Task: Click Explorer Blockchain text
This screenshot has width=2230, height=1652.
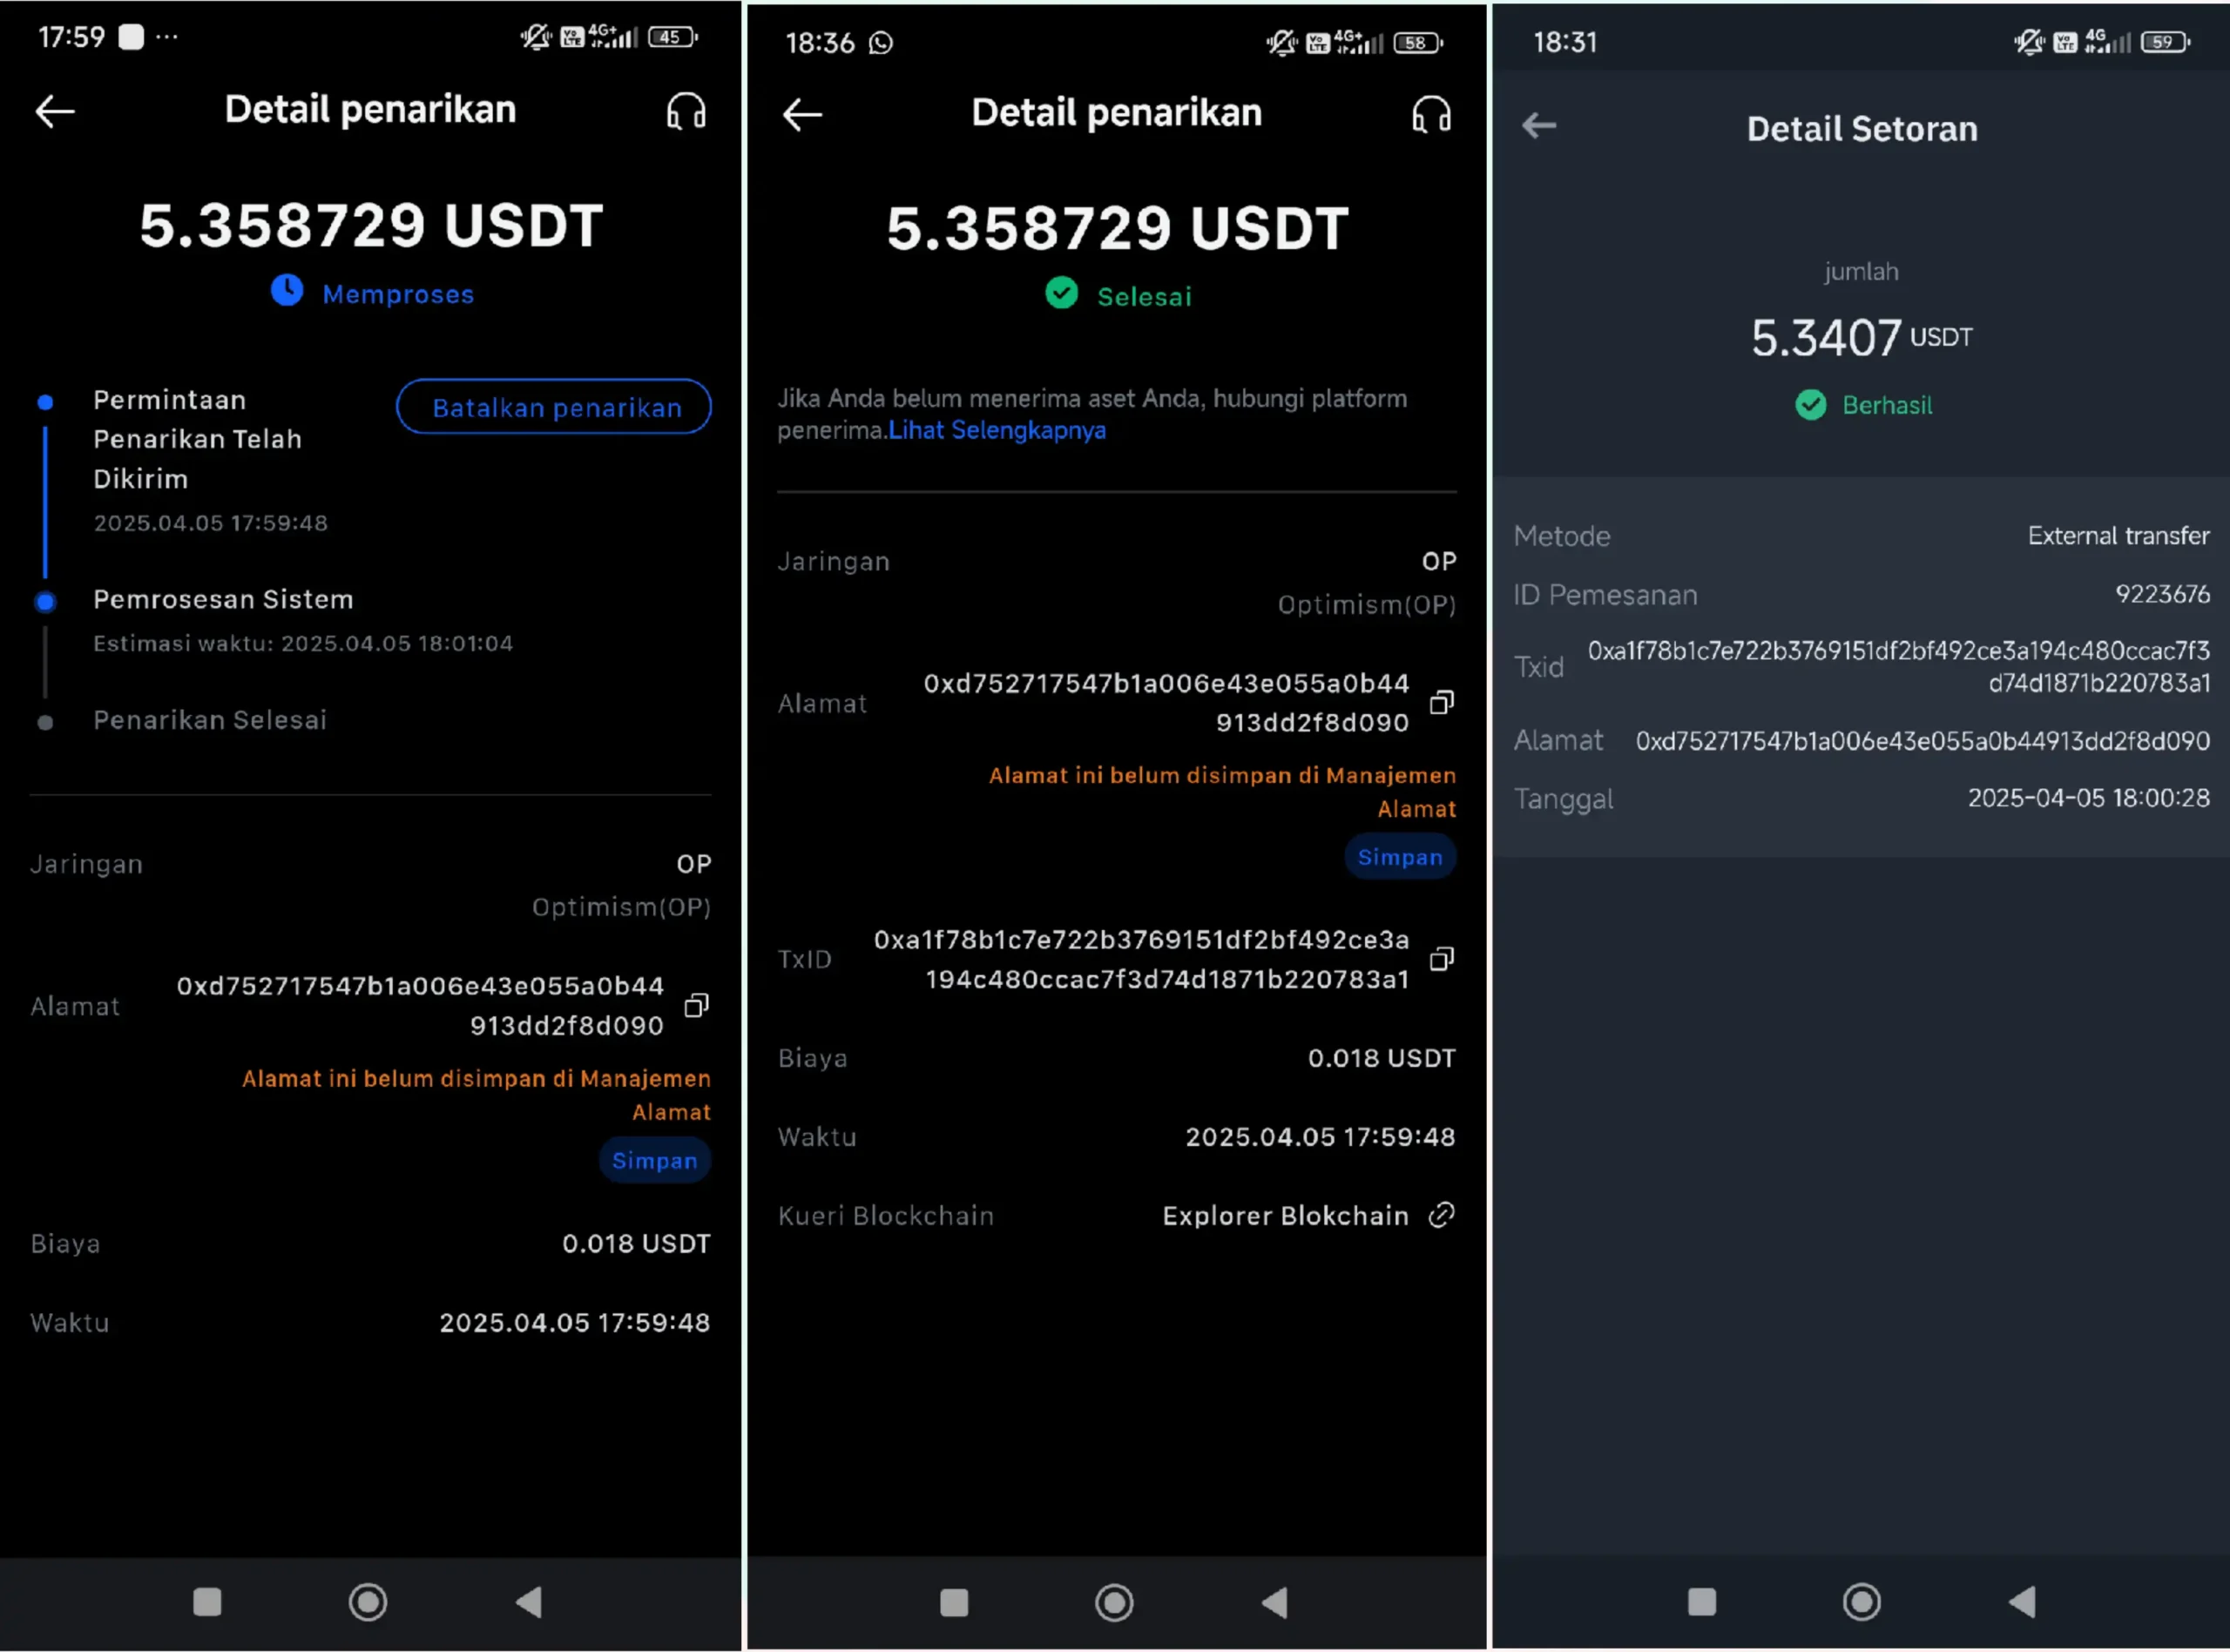Action: pyautogui.click(x=1285, y=1216)
